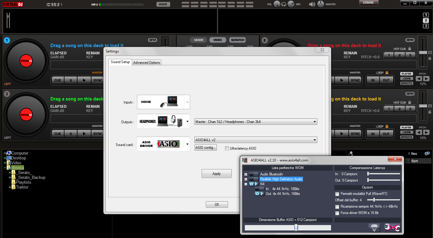Check Ricampiona sempre 44.1kHz <-> 48kHz

337,206
